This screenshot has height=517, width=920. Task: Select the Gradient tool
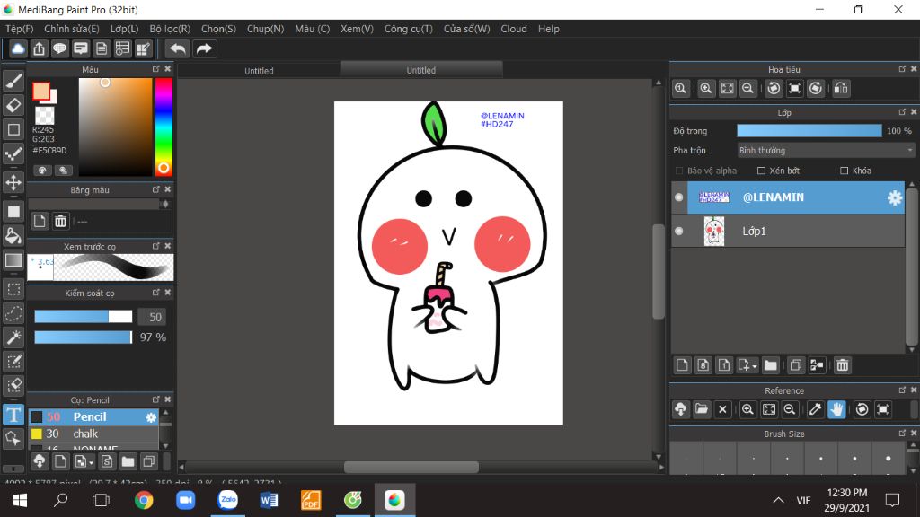click(x=13, y=260)
